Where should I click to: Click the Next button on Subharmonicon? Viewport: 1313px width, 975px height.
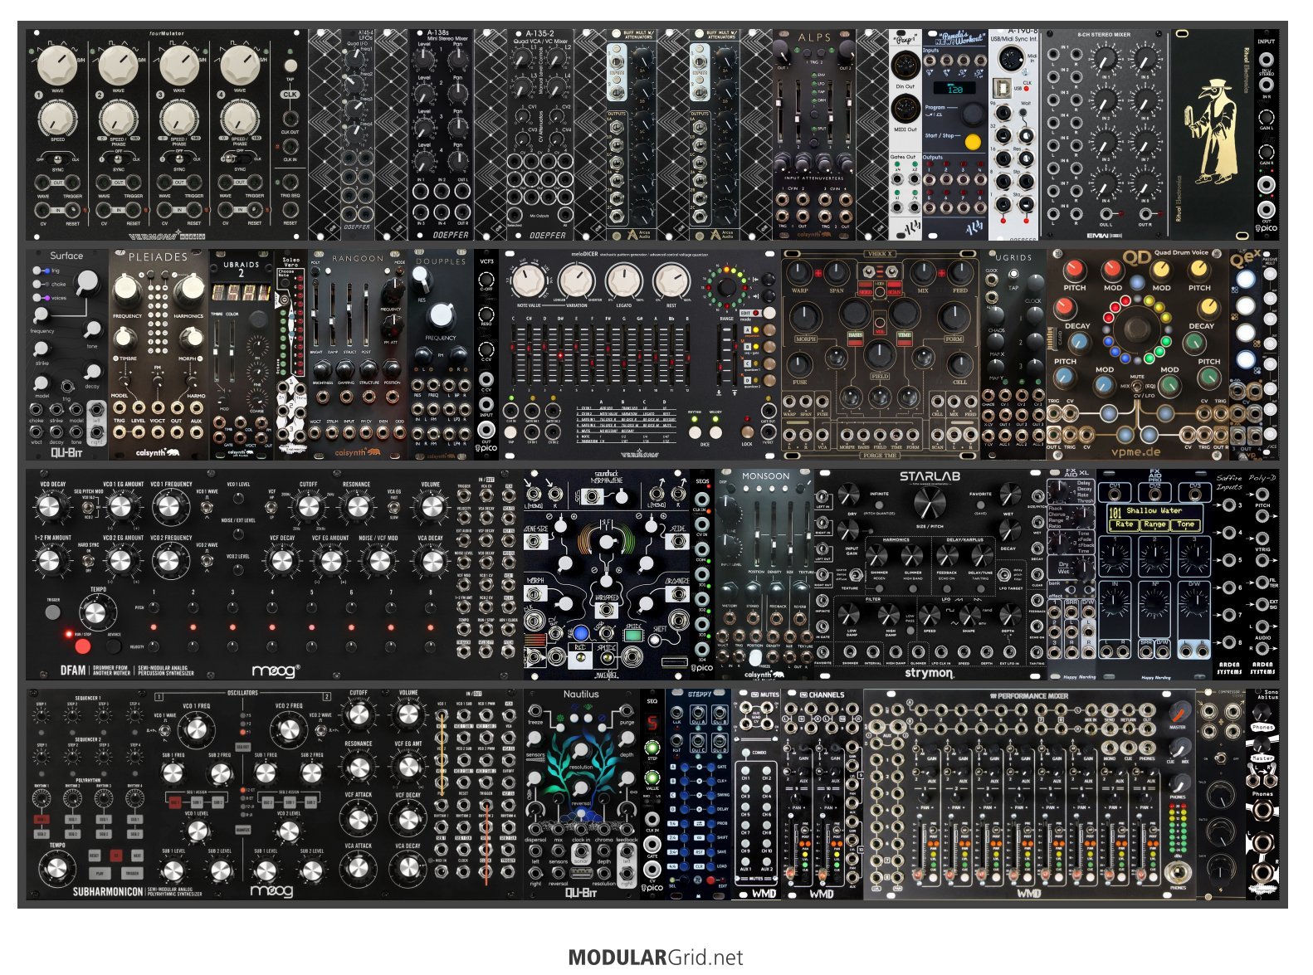pos(136,855)
